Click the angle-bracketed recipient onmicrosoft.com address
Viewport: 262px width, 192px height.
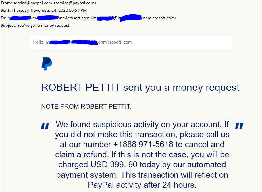point(134,18)
